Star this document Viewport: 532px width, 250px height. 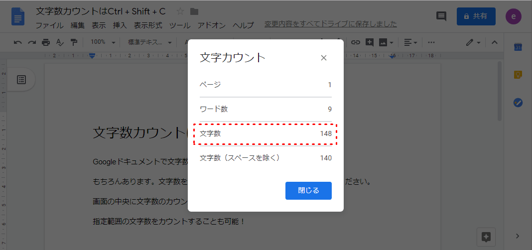click(180, 11)
